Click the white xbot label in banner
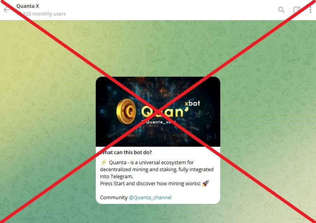Viewport: 316px width, 223px height. (x=192, y=104)
